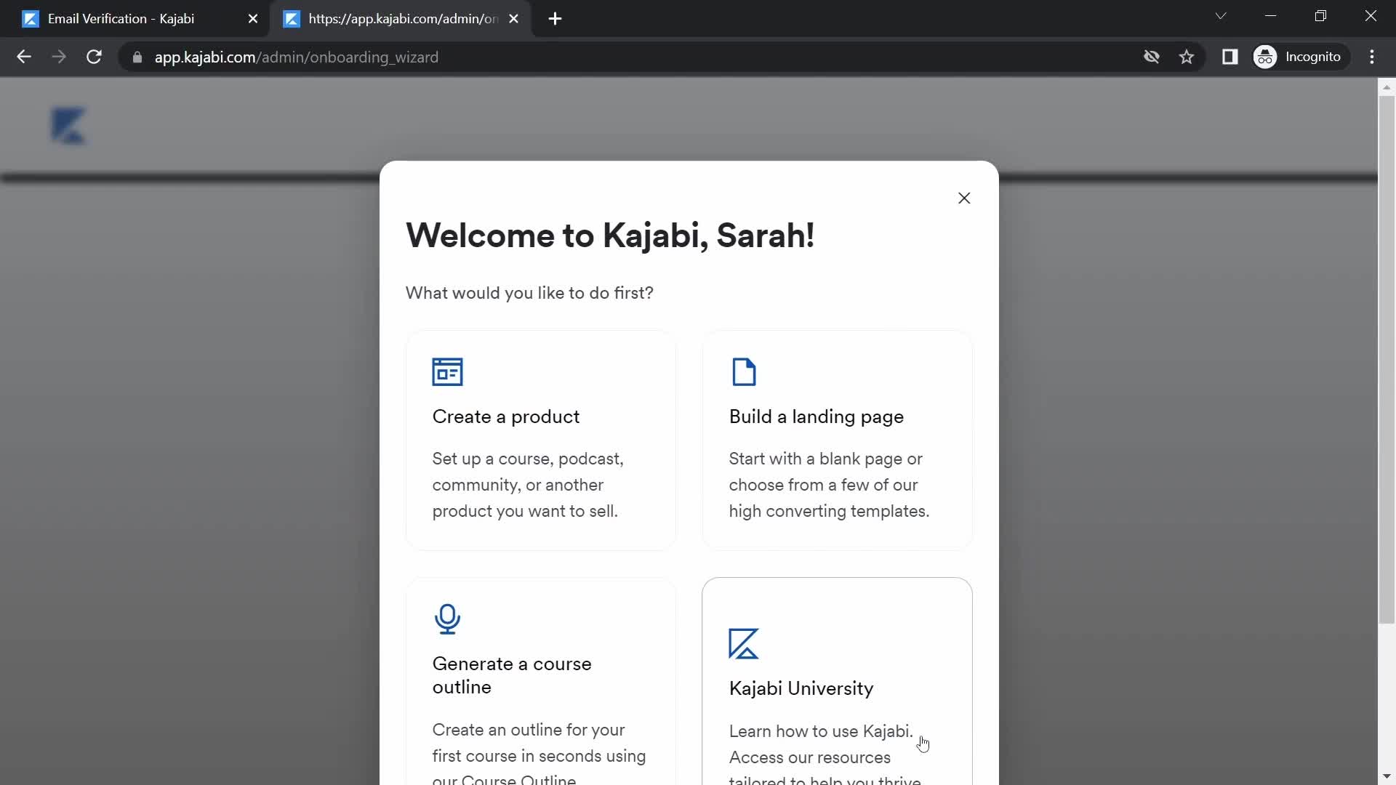Click text 'Start with a blank page or'
This screenshot has width=1396, height=785.
point(825,459)
